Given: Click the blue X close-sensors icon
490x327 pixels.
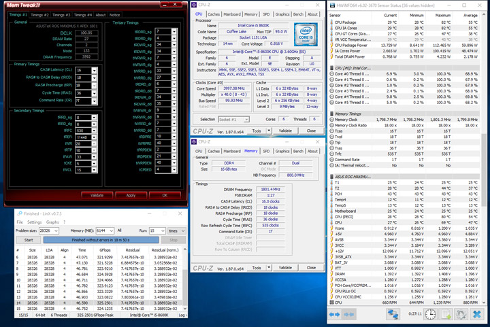Looking at the screenshot, I should (x=478, y=315).
